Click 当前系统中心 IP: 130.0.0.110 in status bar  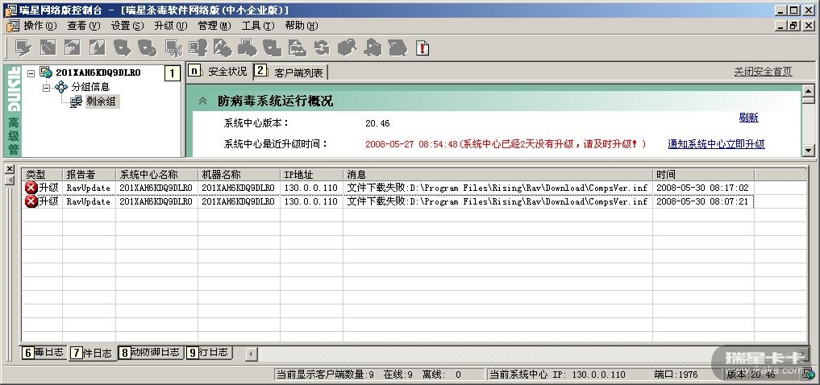point(557,375)
